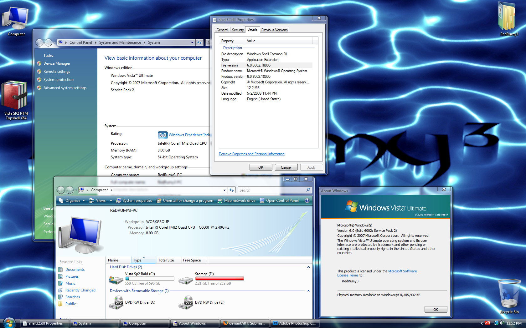The image size is (526, 328).
Task: Click Cancel in shell32.dll Properties
Action: pos(286,167)
